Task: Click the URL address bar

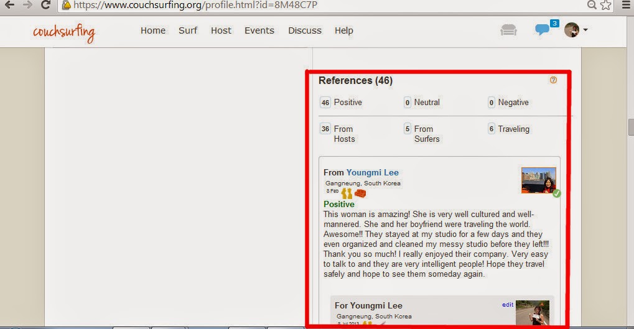Action: tap(324, 5)
